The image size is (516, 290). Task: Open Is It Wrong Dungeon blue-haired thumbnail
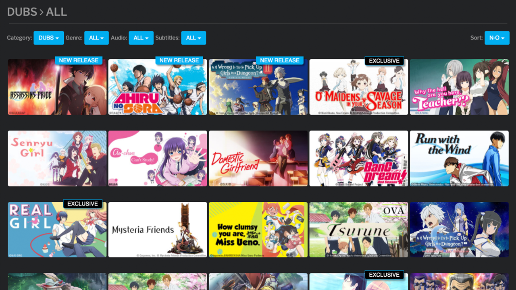click(x=459, y=230)
